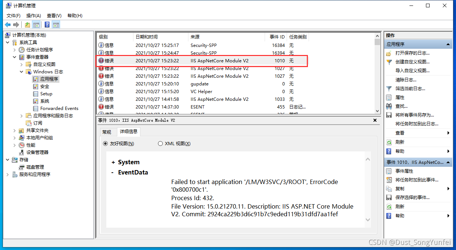Click the 系统 log icon in Windows 日志
The width and height of the screenshot is (456, 250).
(36, 101)
